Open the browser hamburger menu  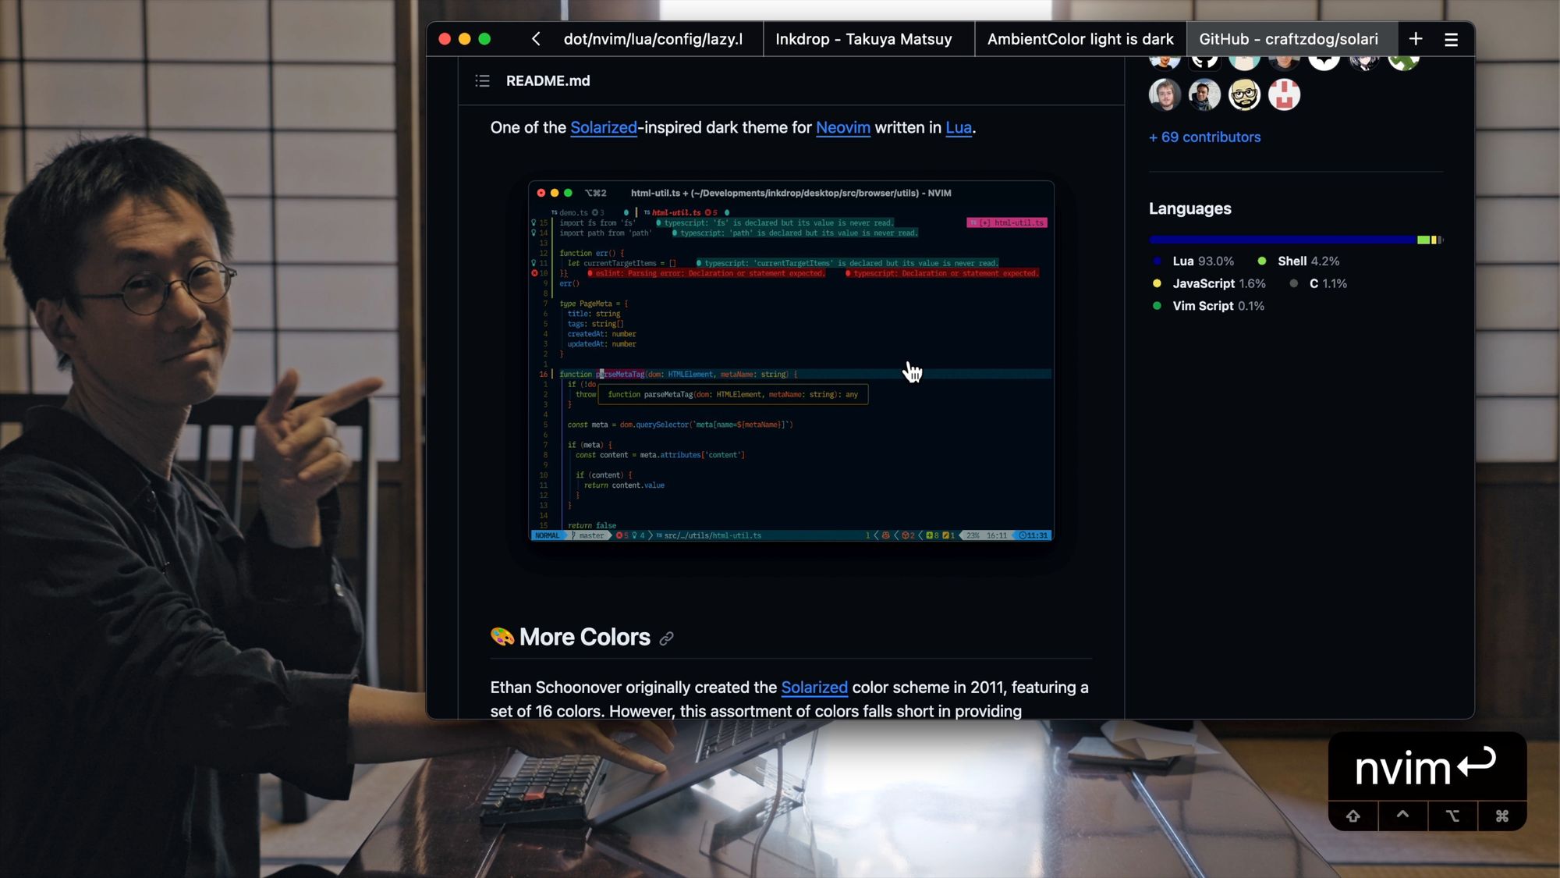pyautogui.click(x=1452, y=38)
